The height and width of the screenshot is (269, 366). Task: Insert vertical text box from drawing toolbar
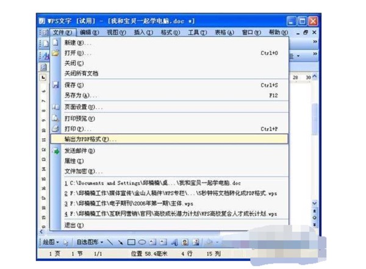(x=163, y=242)
